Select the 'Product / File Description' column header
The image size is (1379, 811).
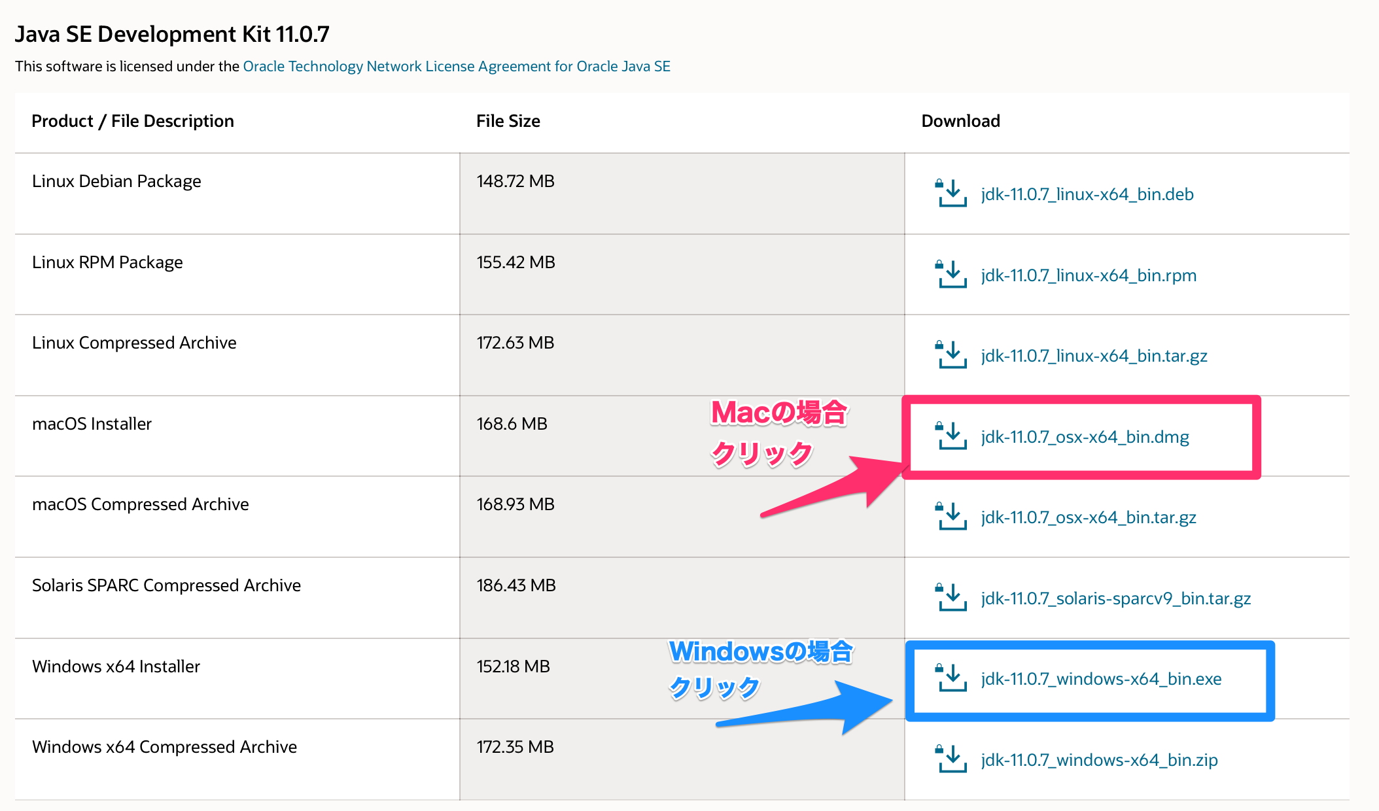(133, 121)
